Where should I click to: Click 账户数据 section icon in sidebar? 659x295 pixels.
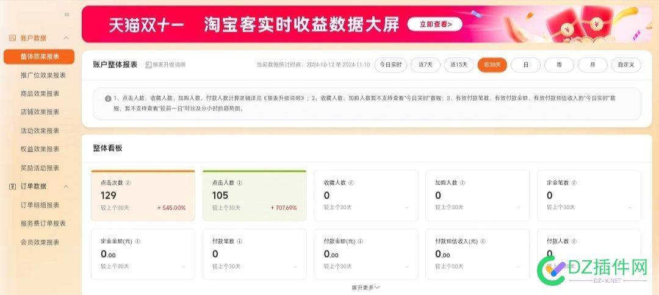12,38
